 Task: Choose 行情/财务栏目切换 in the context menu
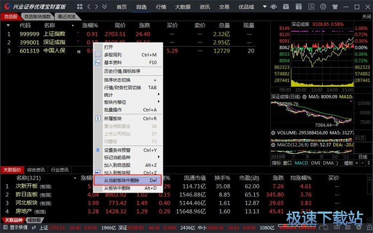(128, 88)
